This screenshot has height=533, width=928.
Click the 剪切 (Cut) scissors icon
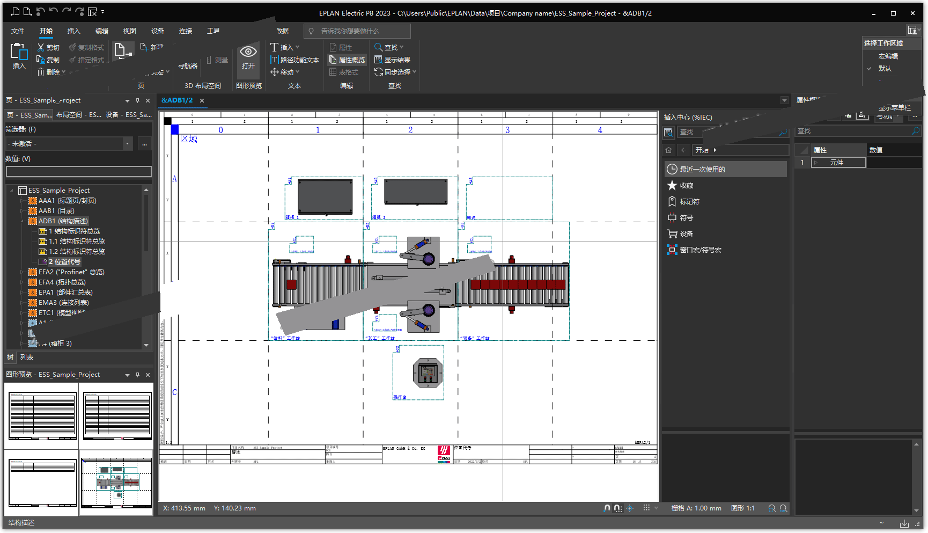(41, 47)
